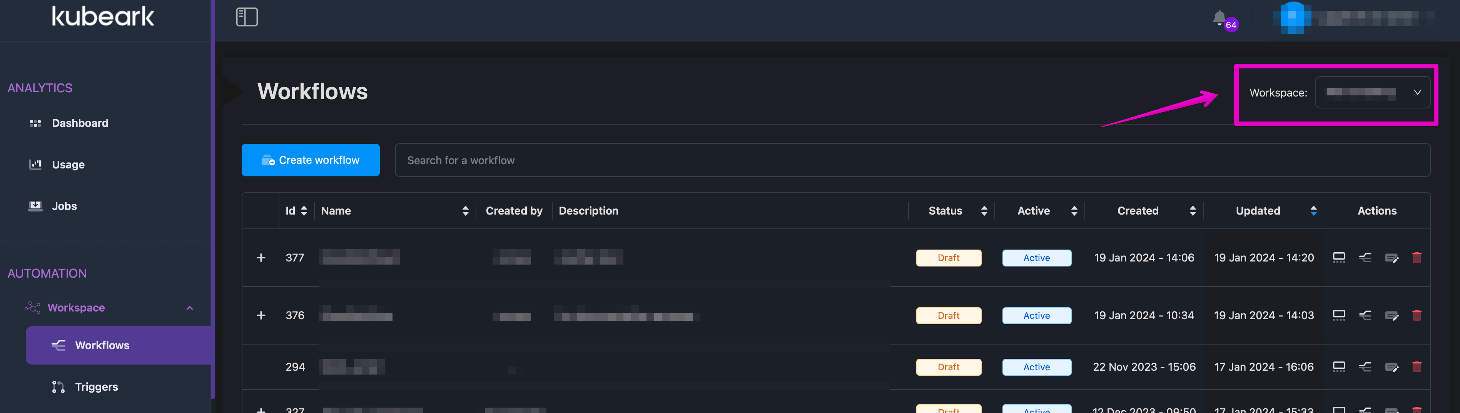Go to Triggers in the sidebar
Viewport: 1460px width, 413px height.
pos(96,387)
